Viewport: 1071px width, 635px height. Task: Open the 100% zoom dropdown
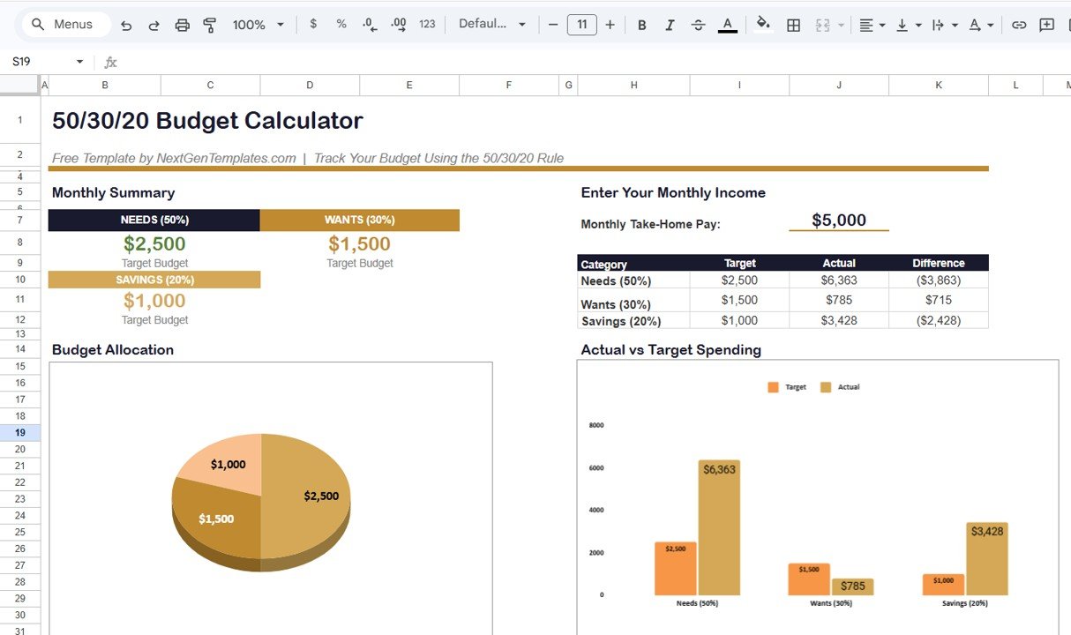pos(258,25)
